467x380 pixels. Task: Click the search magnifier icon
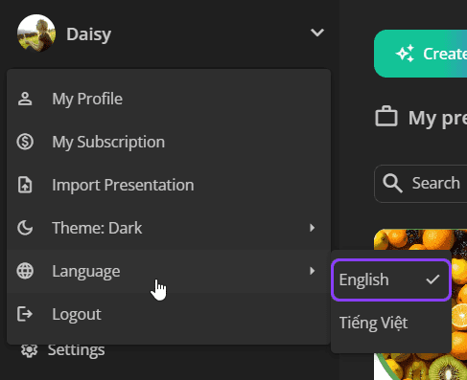[x=392, y=184]
